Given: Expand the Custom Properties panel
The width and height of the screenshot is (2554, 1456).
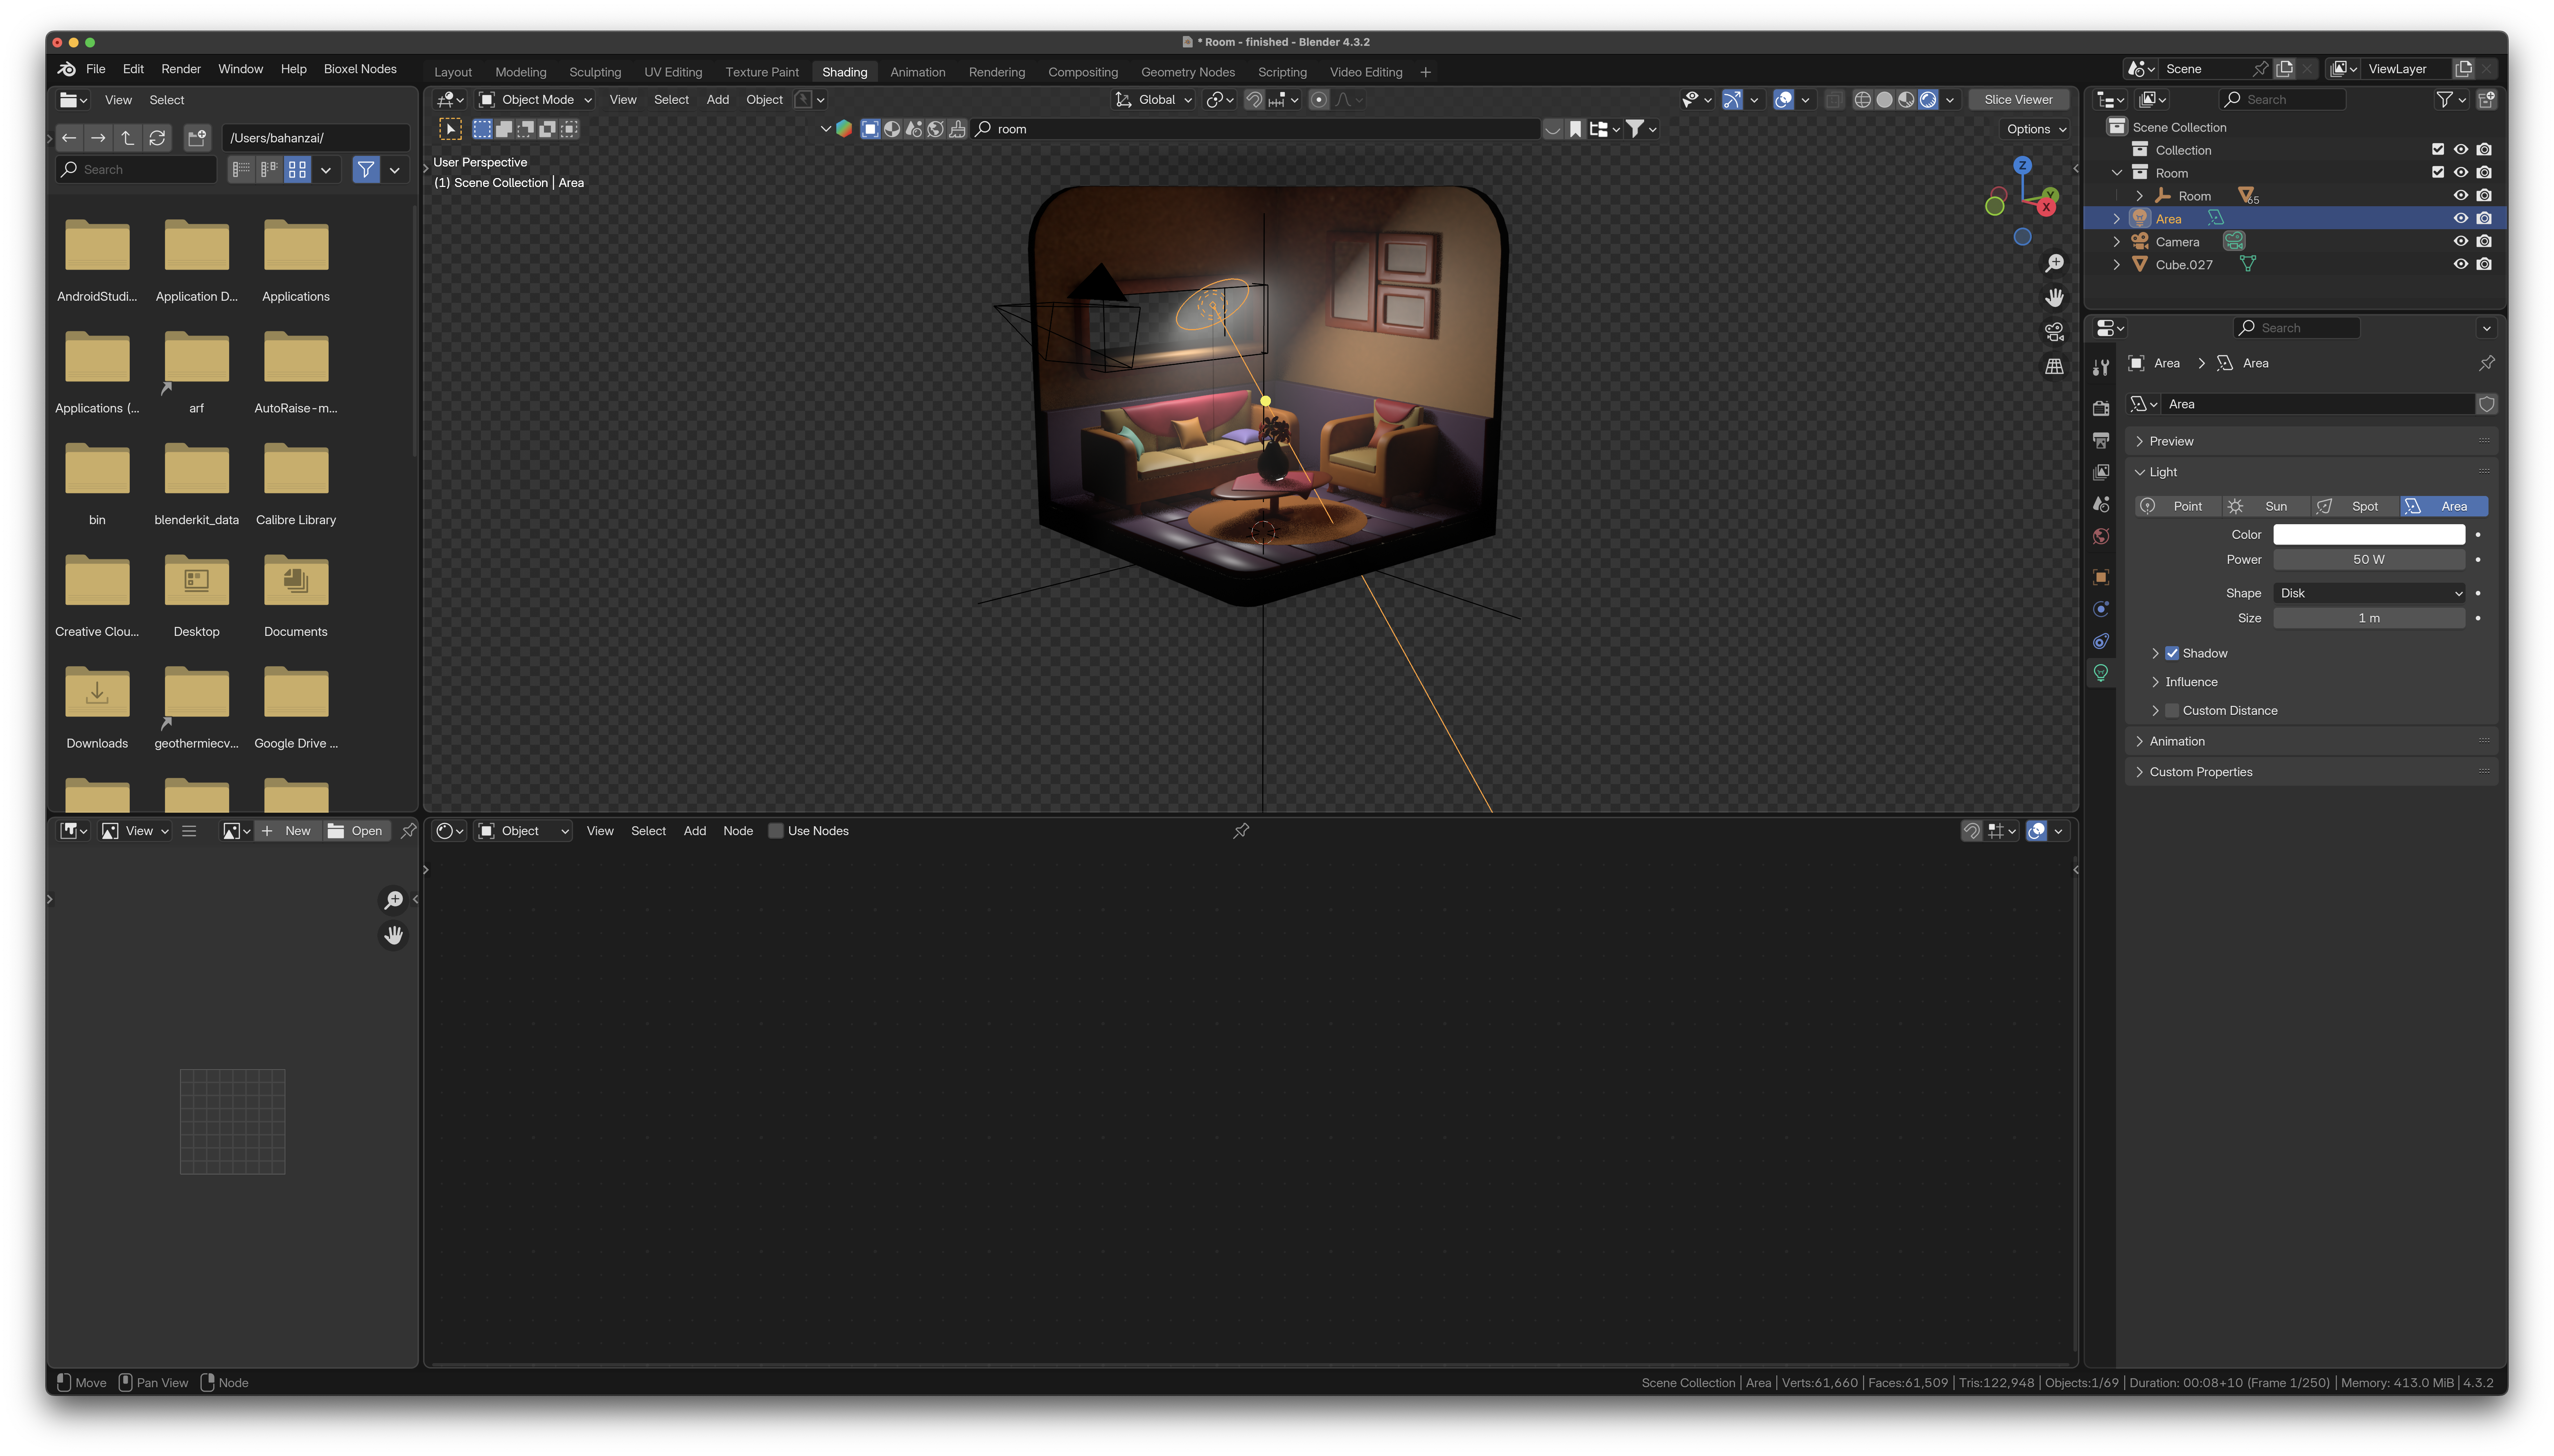Looking at the screenshot, I should (x=2201, y=772).
